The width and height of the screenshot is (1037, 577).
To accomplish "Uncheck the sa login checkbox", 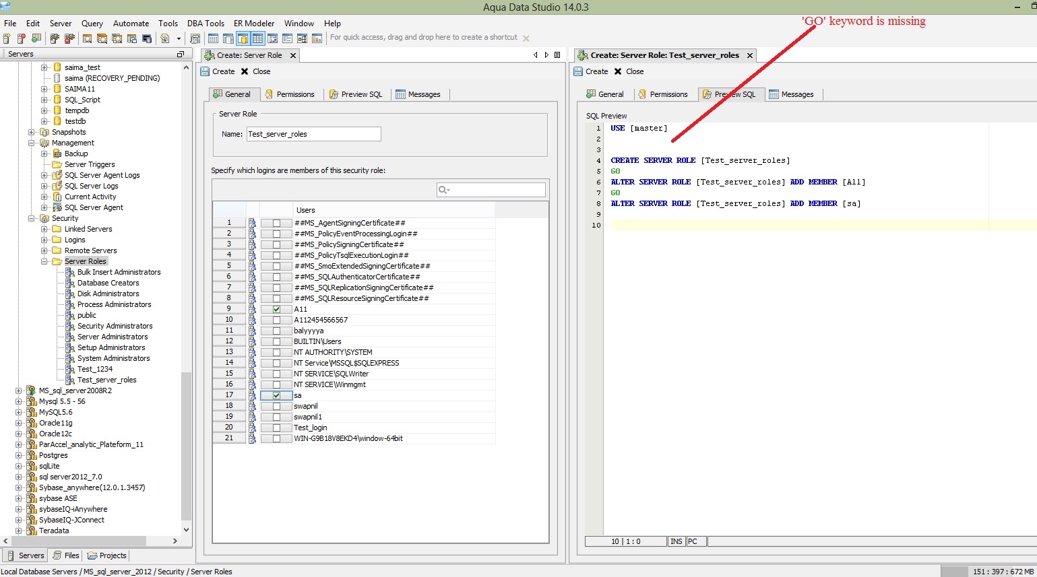I will [276, 395].
